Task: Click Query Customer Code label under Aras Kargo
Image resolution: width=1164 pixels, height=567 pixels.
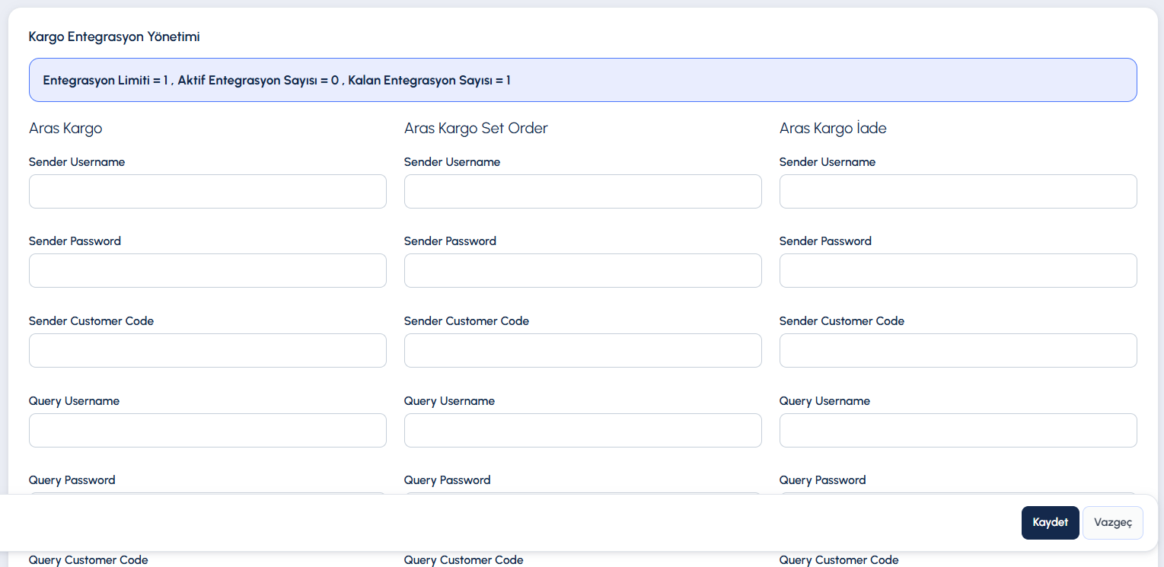Action: (88, 560)
